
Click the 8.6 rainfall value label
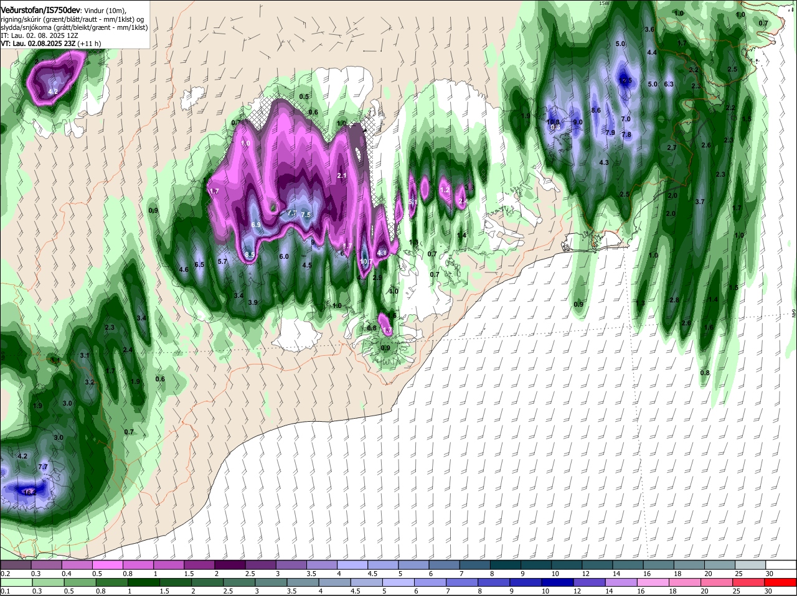tap(596, 110)
